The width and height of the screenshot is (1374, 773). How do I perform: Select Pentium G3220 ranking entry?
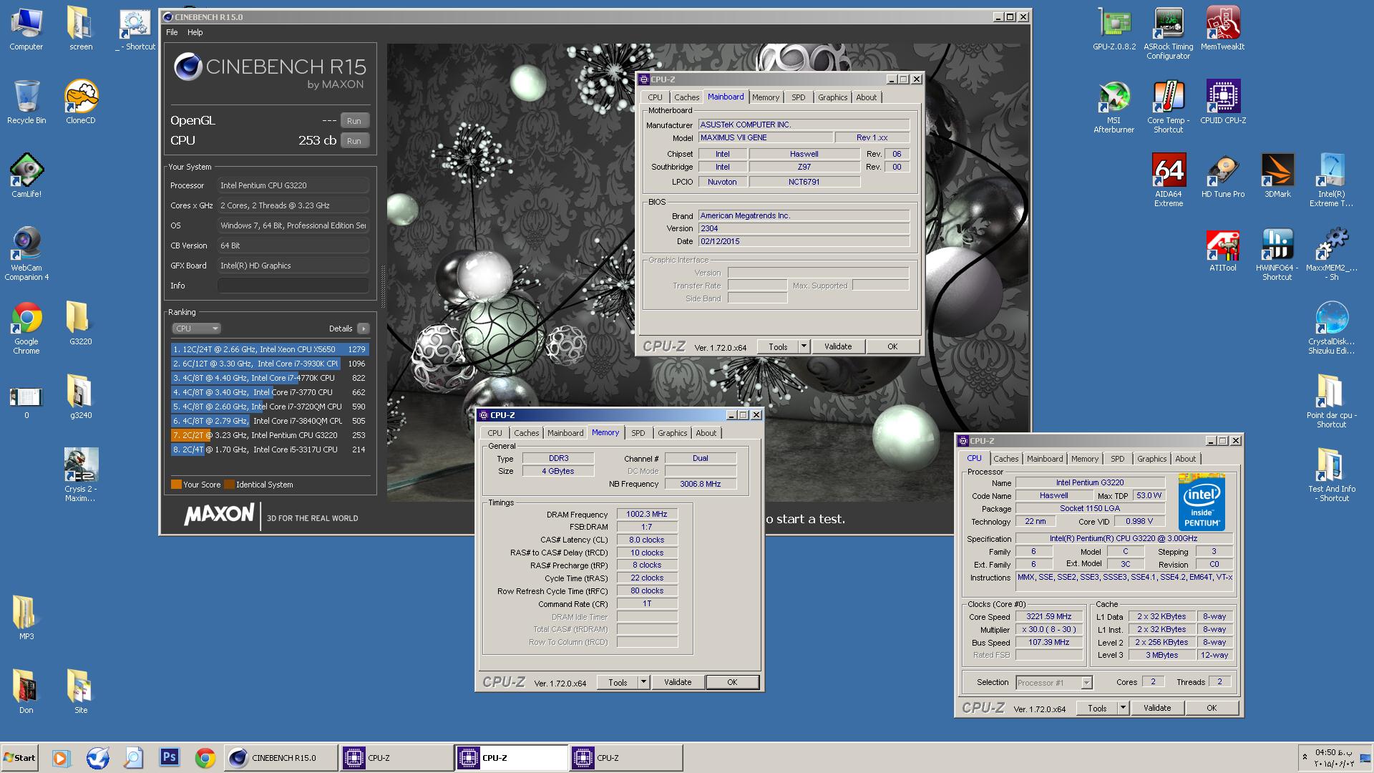(270, 435)
